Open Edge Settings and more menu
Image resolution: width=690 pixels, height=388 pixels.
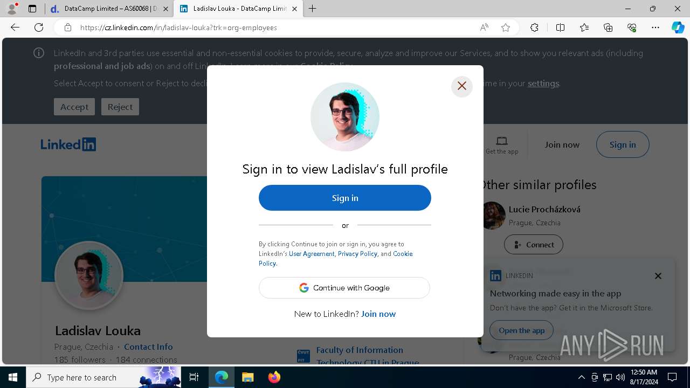[655, 27]
